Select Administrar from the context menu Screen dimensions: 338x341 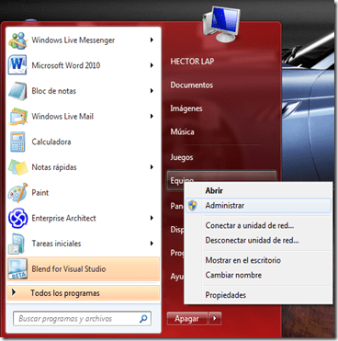(258, 205)
